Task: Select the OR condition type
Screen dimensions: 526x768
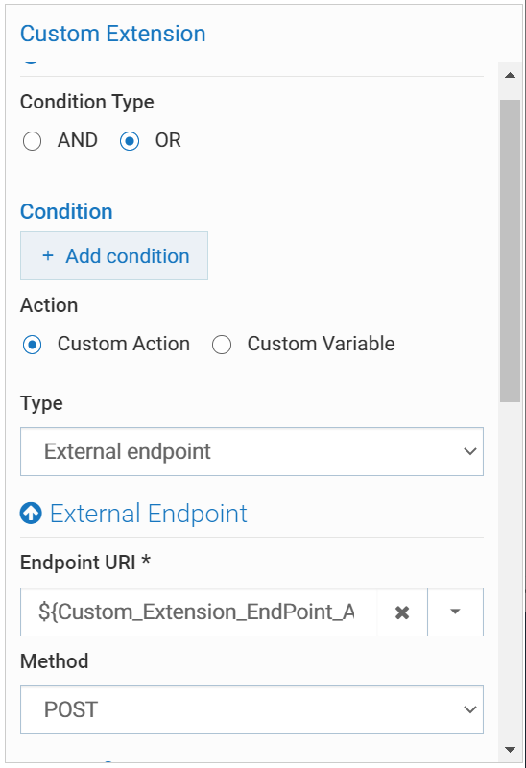Action: click(130, 141)
